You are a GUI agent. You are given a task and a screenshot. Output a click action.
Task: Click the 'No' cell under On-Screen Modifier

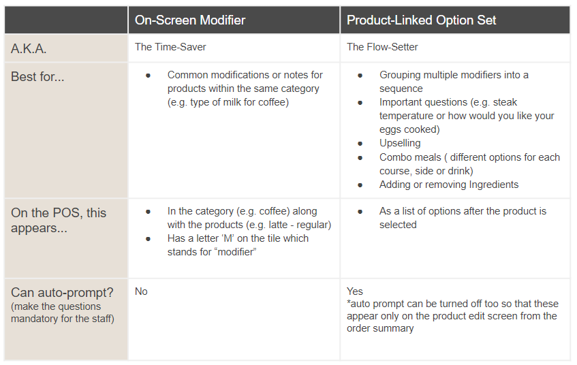(x=141, y=291)
